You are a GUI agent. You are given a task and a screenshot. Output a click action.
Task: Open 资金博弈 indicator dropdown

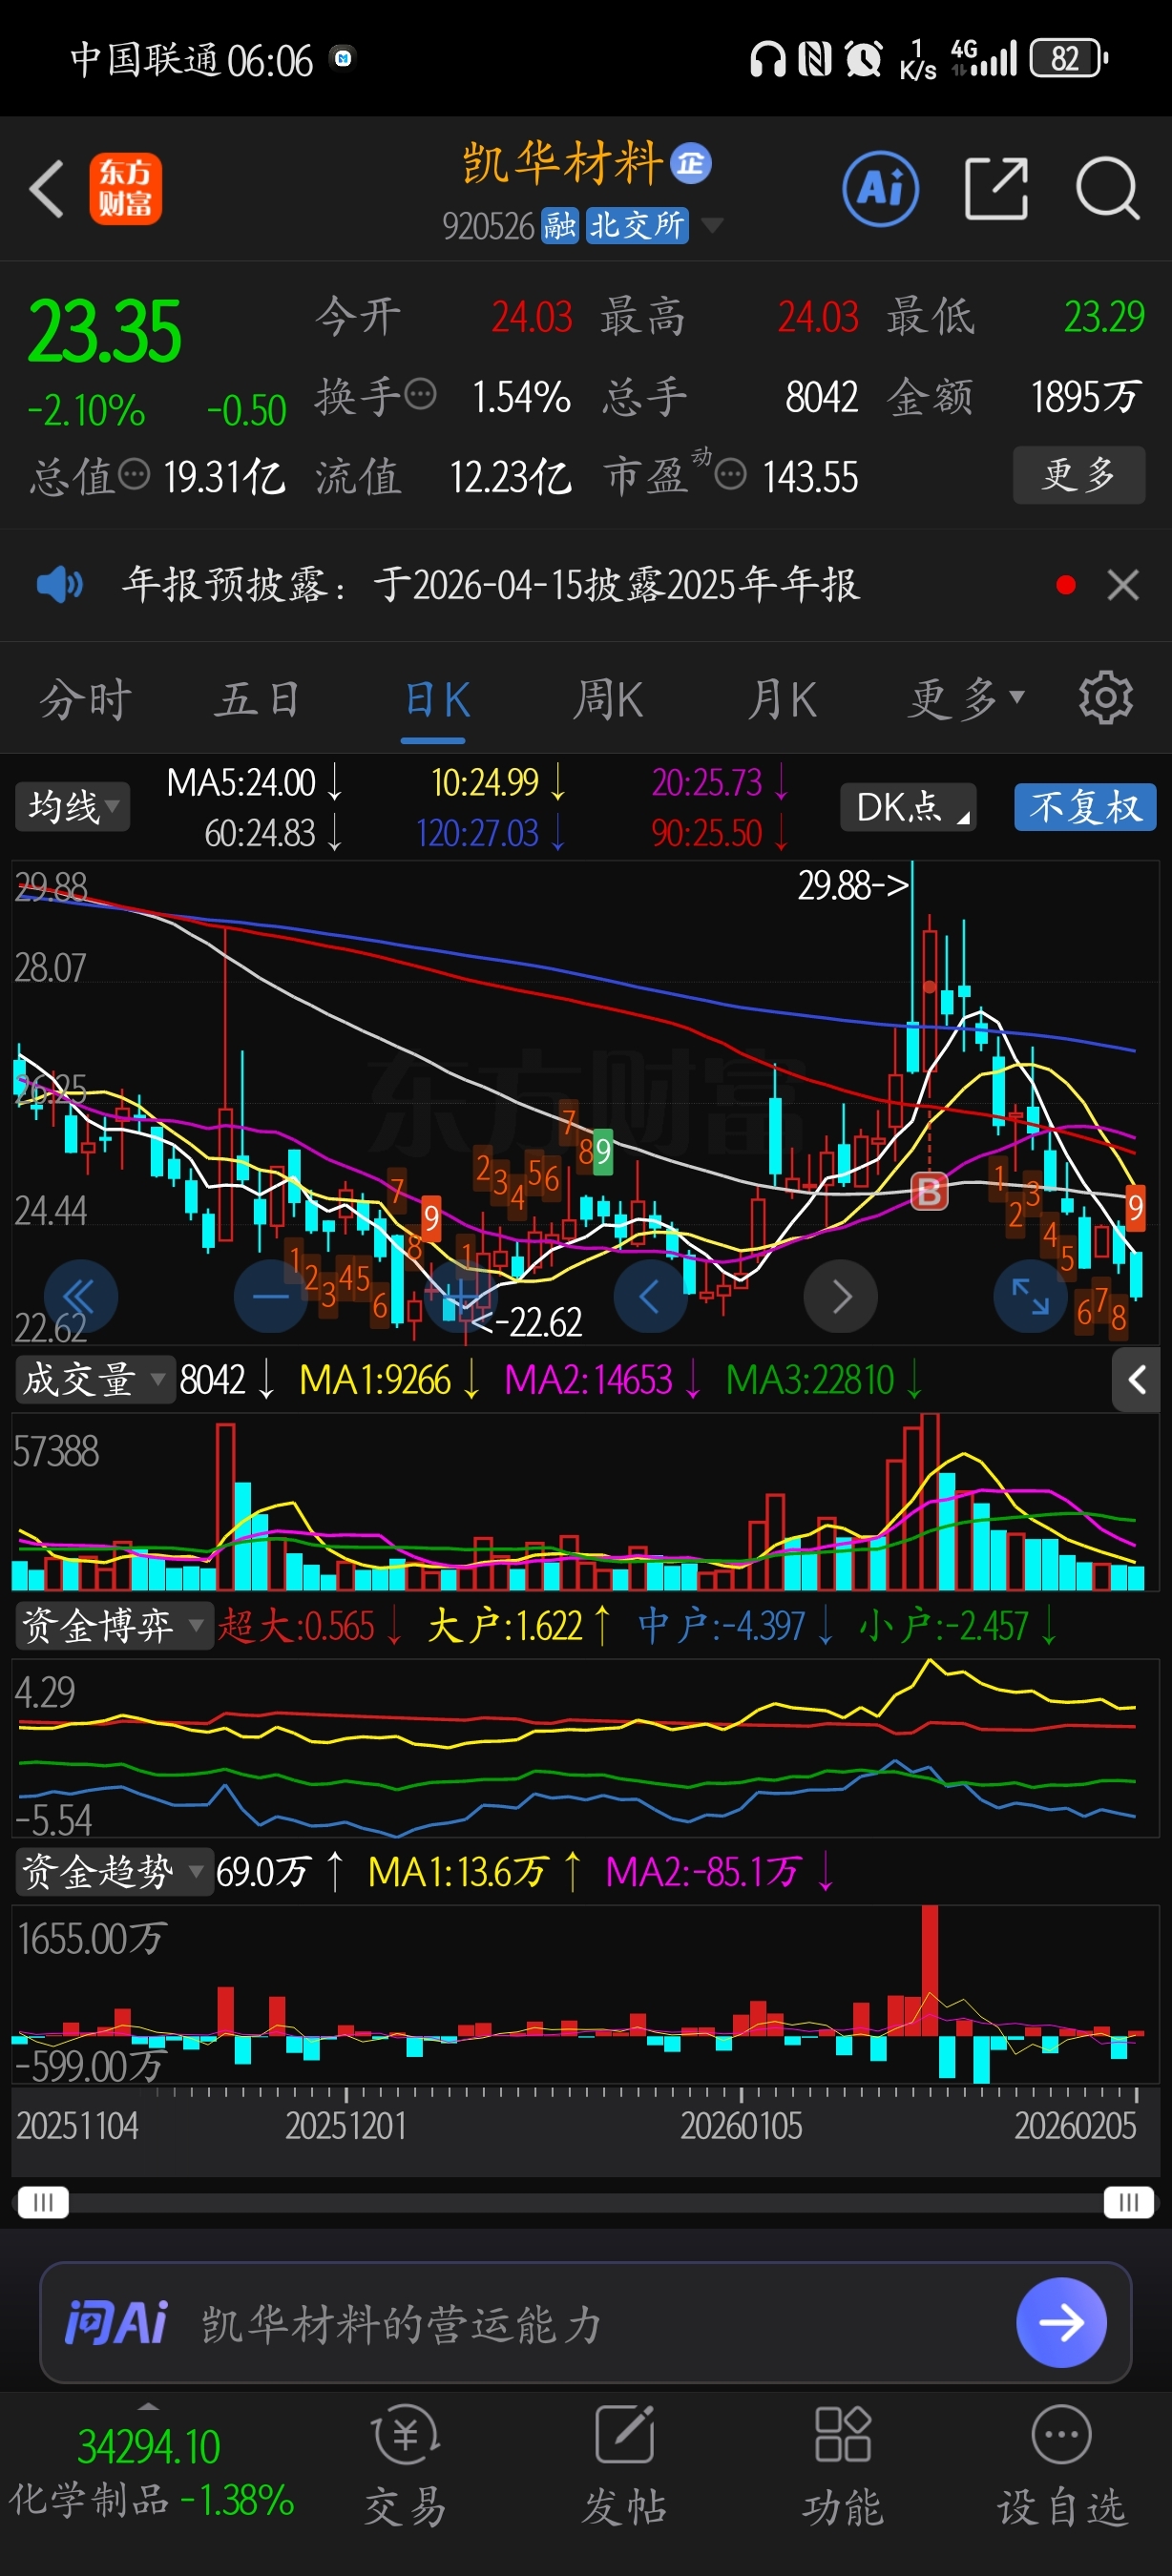113,1626
